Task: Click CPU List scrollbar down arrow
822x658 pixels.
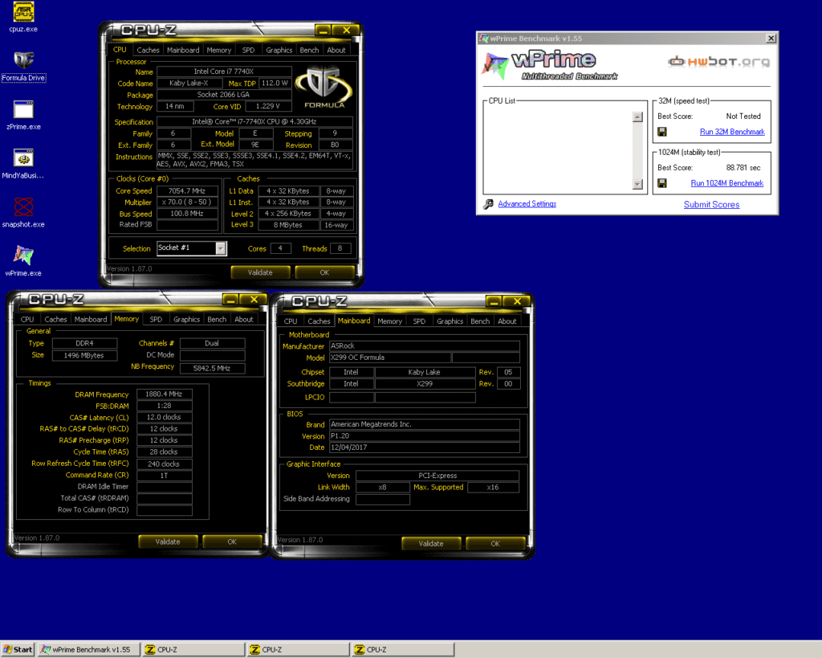Action: (x=637, y=184)
